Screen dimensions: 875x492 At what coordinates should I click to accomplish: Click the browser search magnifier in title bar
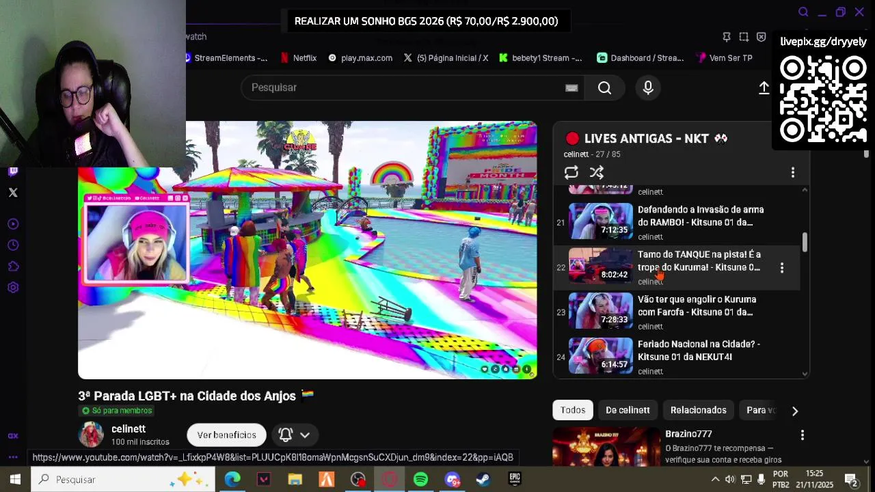coord(803,12)
